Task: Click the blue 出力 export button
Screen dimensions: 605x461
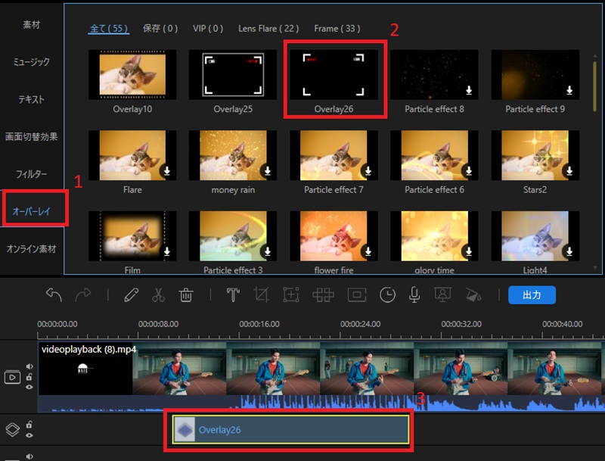Action: [x=532, y=295]
